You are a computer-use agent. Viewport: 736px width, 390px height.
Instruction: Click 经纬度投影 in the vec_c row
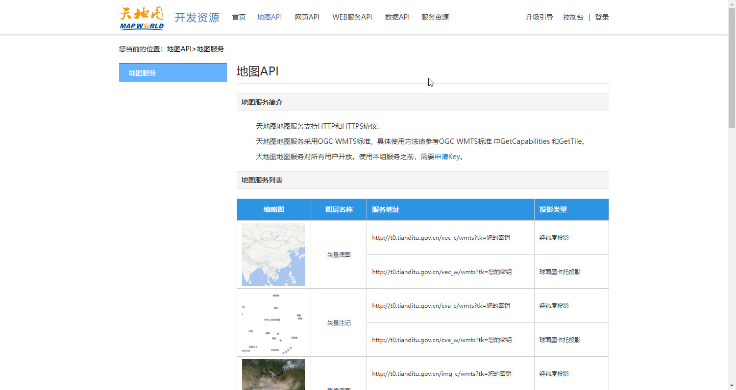coord(554,238)
